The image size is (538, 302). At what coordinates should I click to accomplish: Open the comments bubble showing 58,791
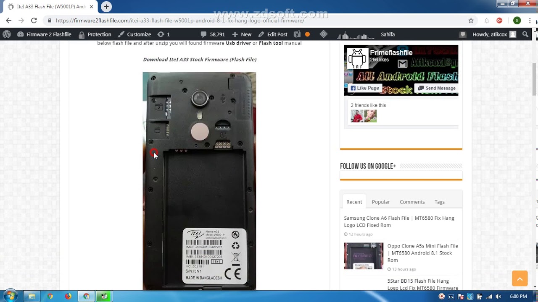click(x=213, y=34)
